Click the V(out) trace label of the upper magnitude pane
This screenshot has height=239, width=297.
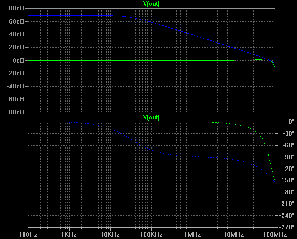pyautogui.click(x=151, y=4)
